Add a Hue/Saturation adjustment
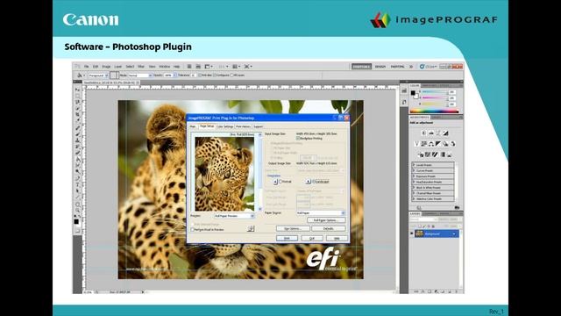The width and height of the screenshot is (561, 316). coord(423,144)
